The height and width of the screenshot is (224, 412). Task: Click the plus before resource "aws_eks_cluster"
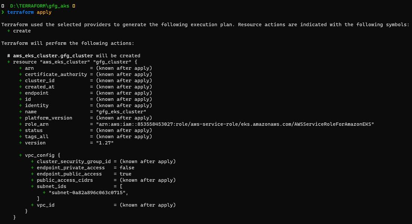click(9, 62)
